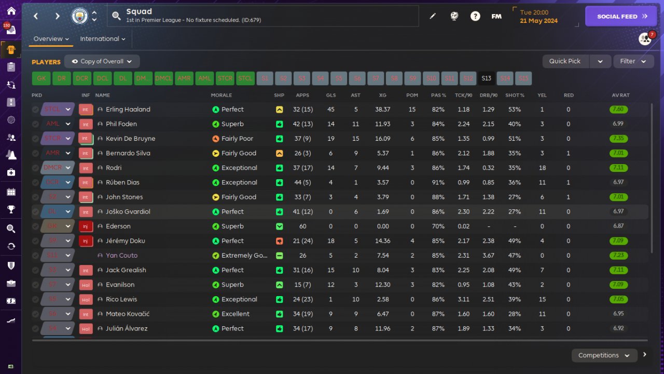Open the Staff icon in the sidebar
This screenshot has height=374, width=664.
tap(11, 138)
